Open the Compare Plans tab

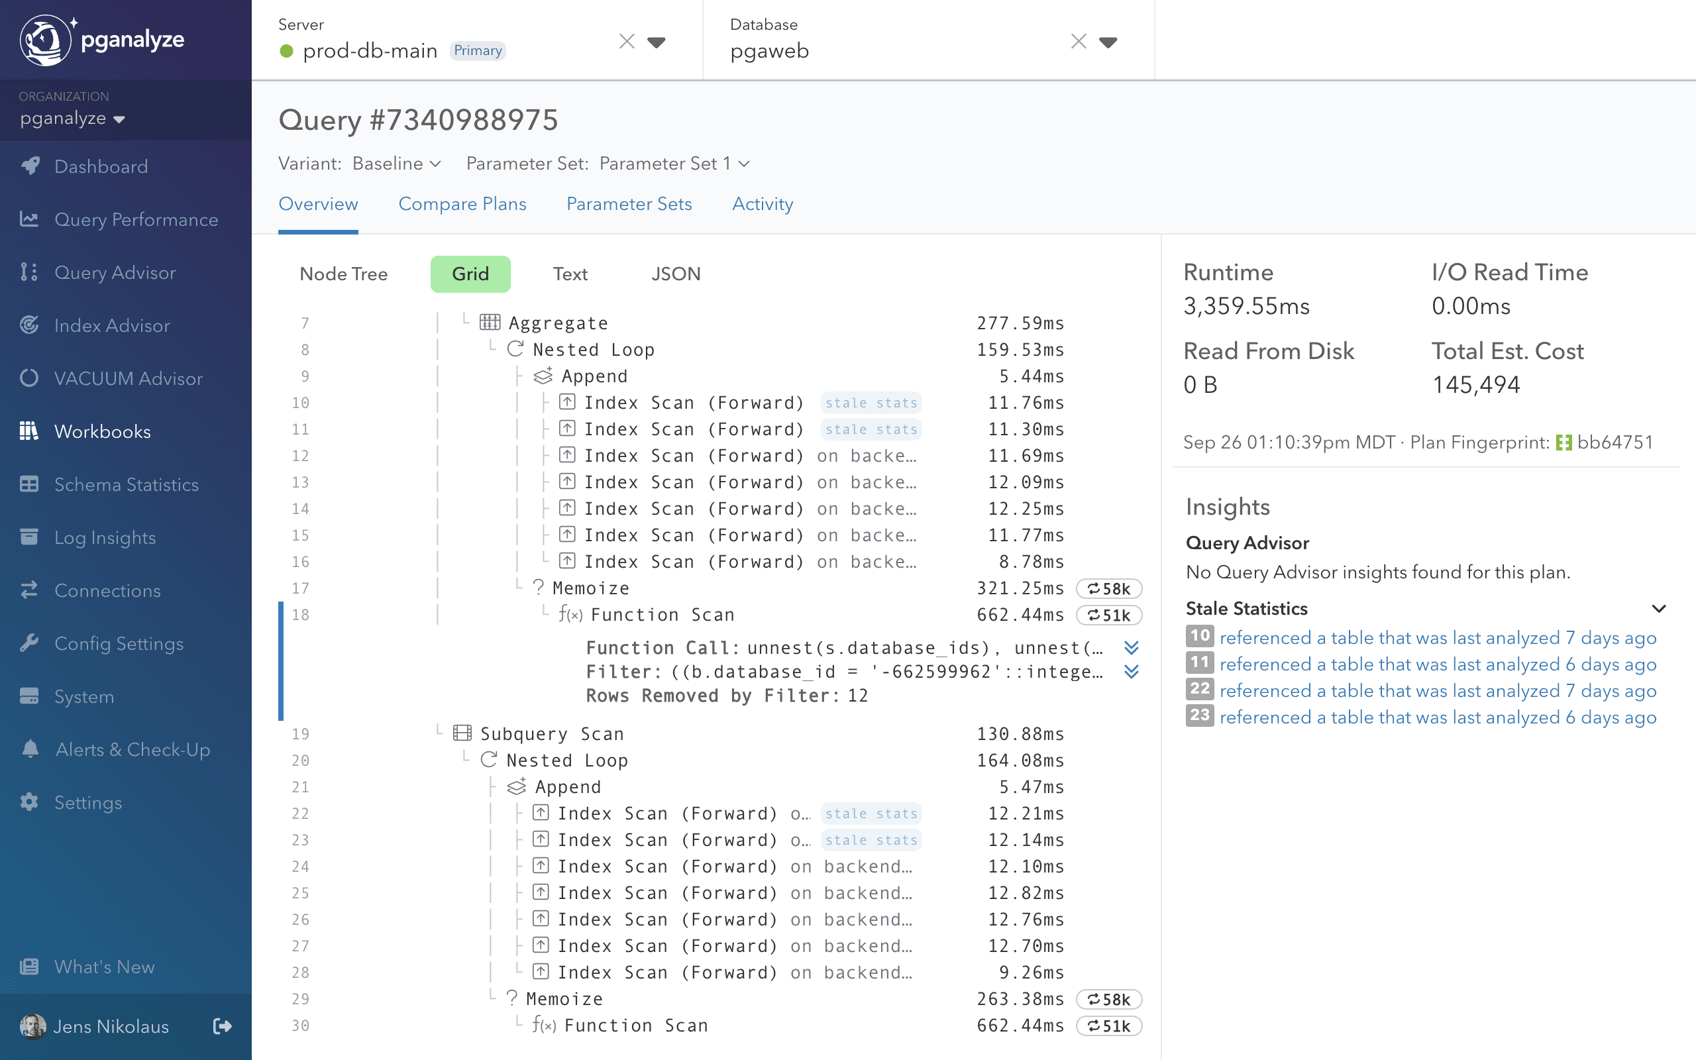(462, 204)
